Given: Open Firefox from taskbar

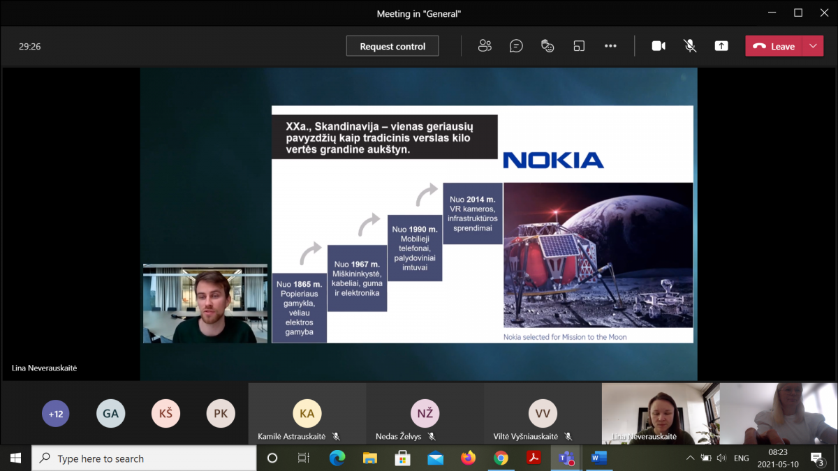Looking at the screenshot, I should (x=469, y=458).
